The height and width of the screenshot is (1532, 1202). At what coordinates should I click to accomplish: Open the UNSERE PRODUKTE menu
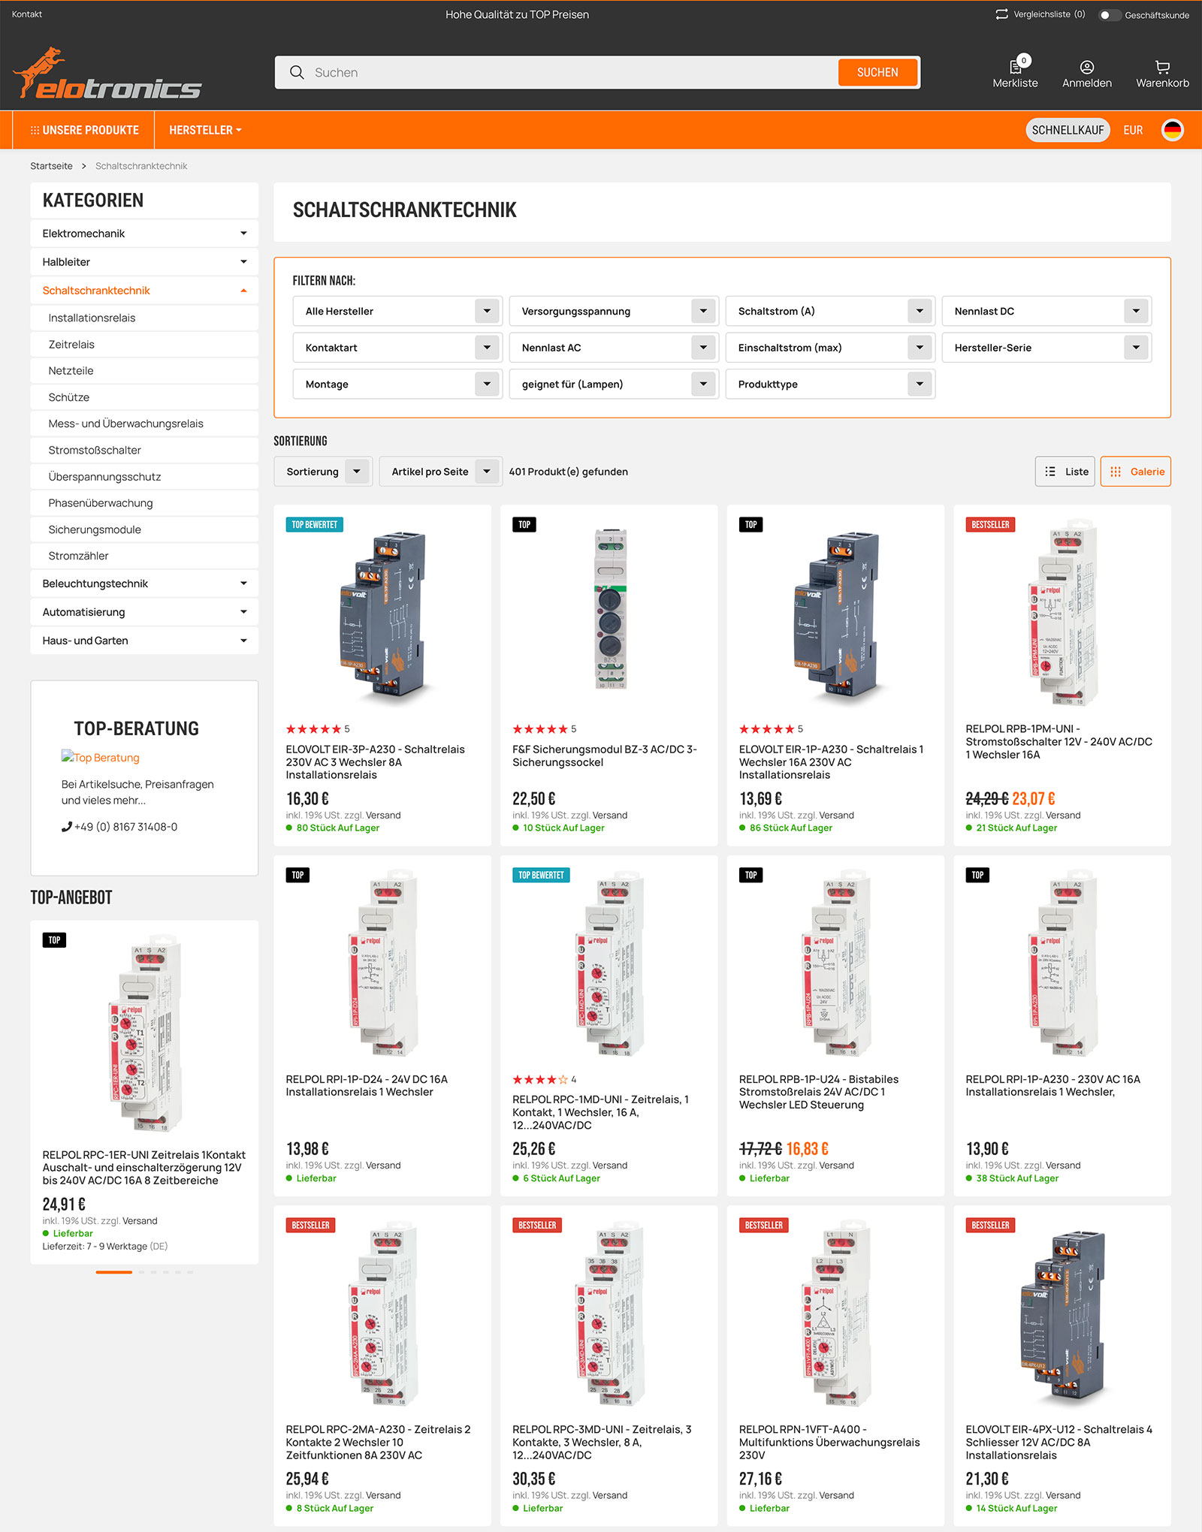(x=84, y=130)
